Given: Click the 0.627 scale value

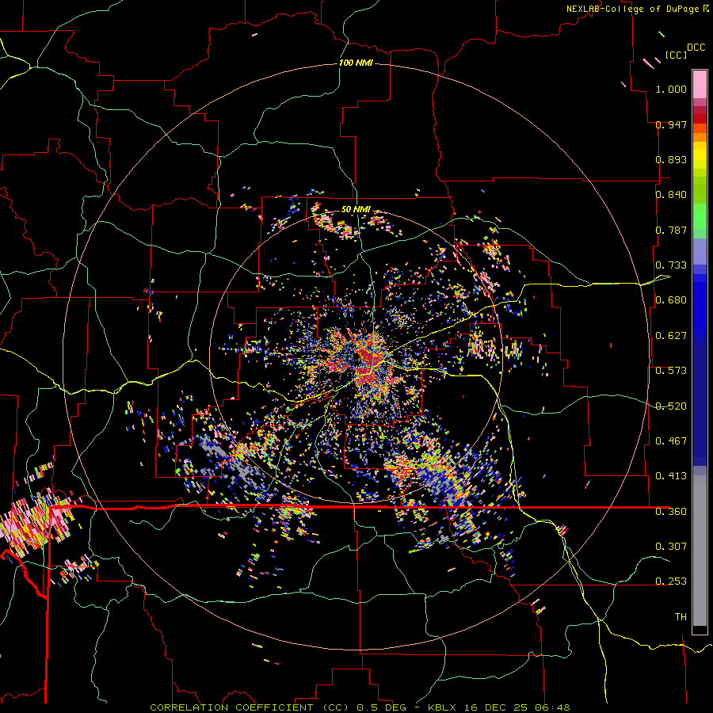Looking at the screenshot, I should pyautogui.click(x=671, y=336).
